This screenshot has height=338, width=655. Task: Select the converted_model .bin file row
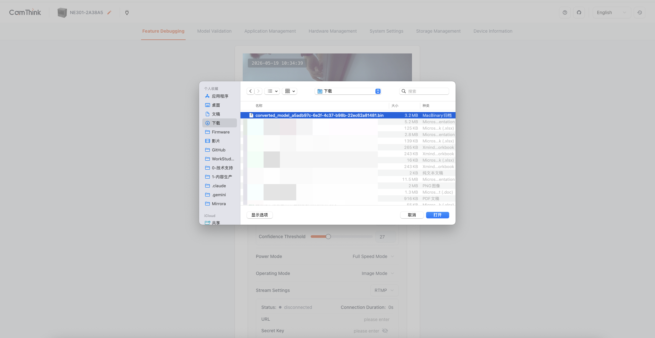point(319,115)
